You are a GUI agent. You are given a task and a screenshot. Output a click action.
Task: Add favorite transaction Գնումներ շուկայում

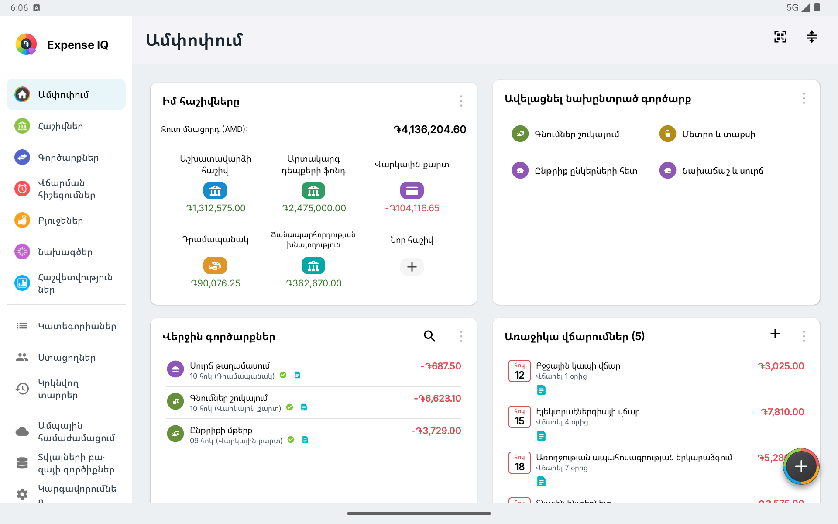tap(565, 134)
